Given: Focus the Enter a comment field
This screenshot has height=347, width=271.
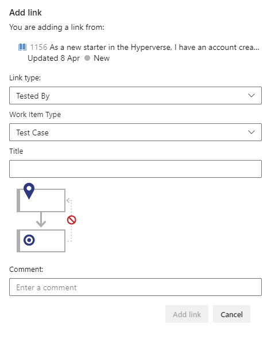Looking at the screenshot, I should click(135, 287).
